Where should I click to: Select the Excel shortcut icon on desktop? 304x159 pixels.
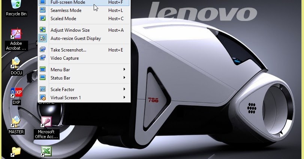pos(46,152)
